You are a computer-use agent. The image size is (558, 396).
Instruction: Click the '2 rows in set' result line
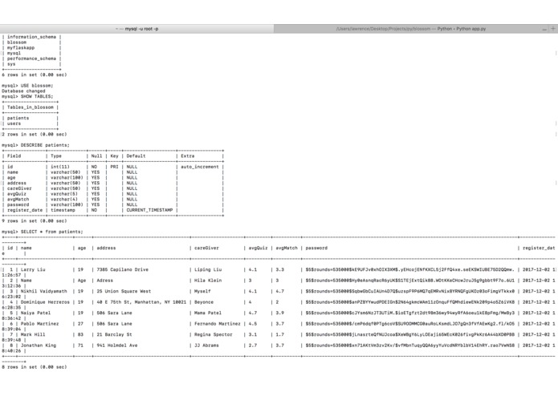tap(35, 134)
